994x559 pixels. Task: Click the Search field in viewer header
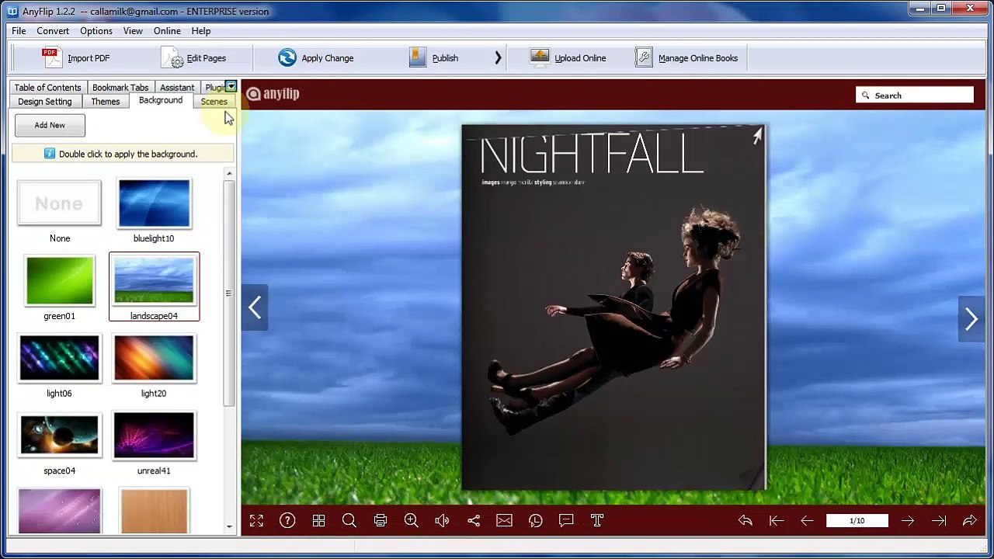(915, 95)
